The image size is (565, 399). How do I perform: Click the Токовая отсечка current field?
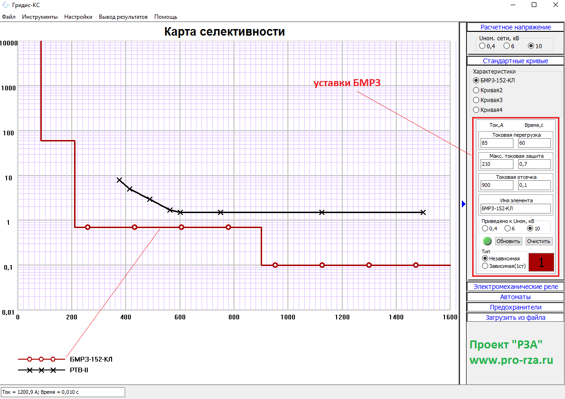click(x=497, y=185)
